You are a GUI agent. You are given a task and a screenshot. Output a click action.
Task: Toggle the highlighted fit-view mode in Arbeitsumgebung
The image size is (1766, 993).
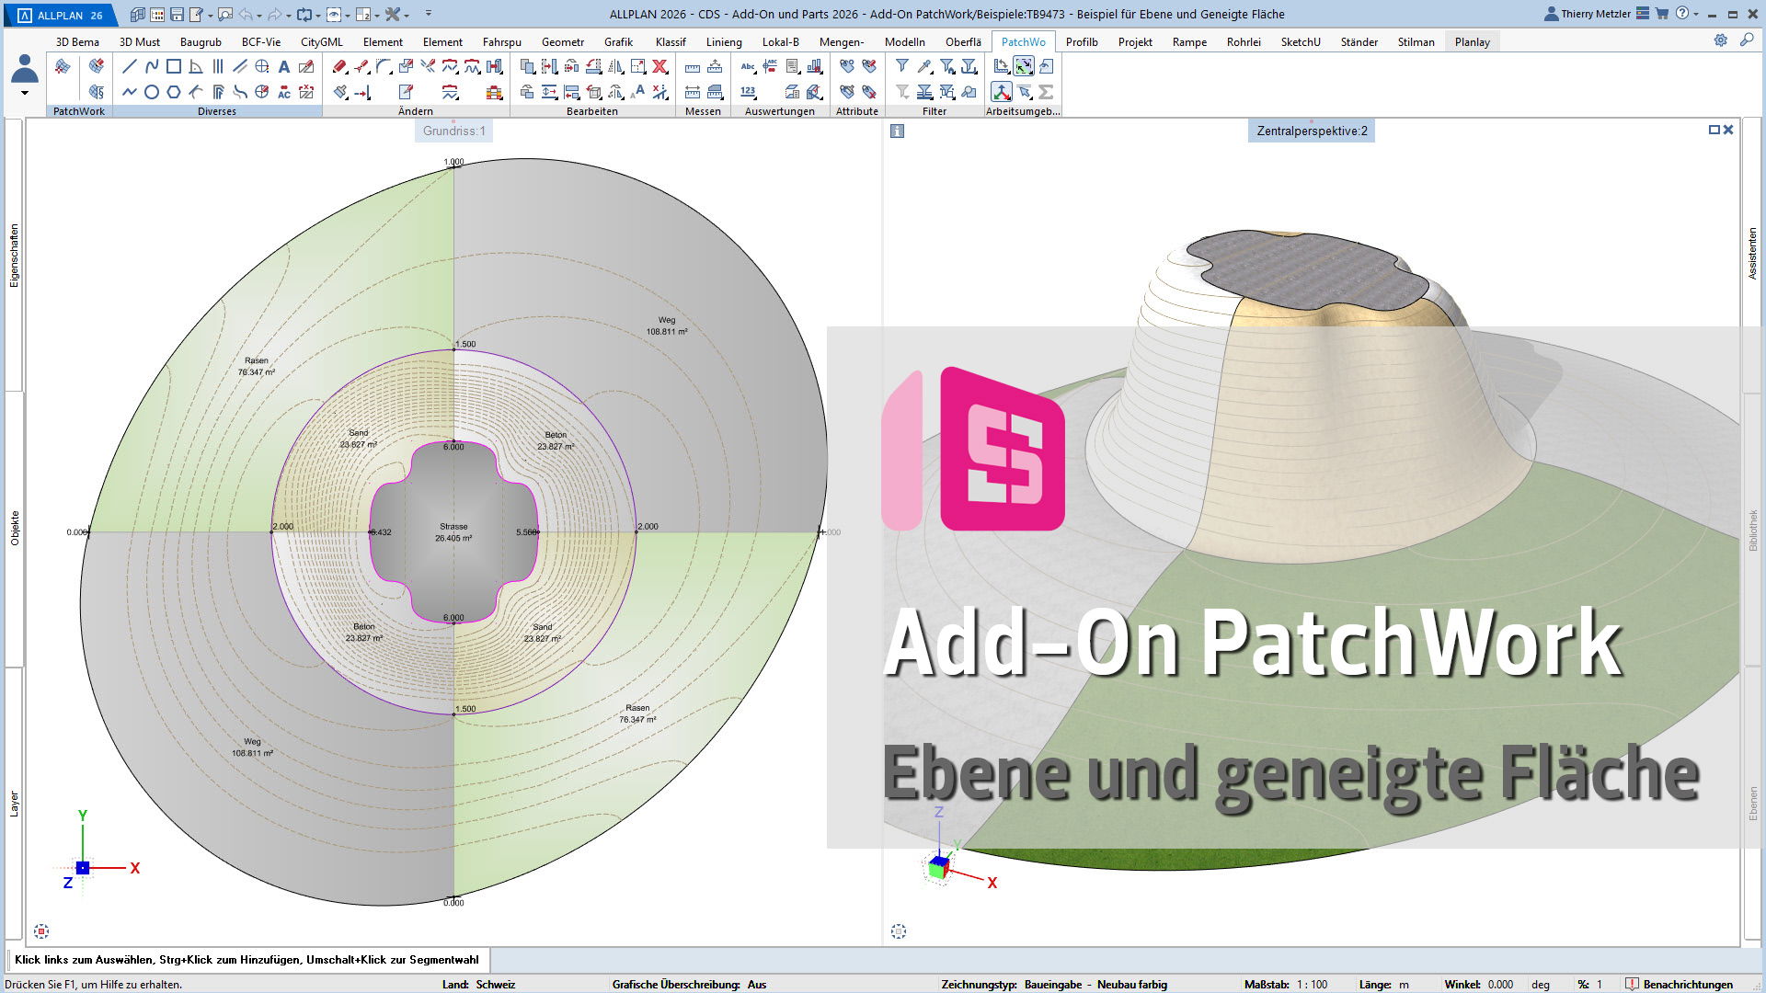tap(1024, 66)
